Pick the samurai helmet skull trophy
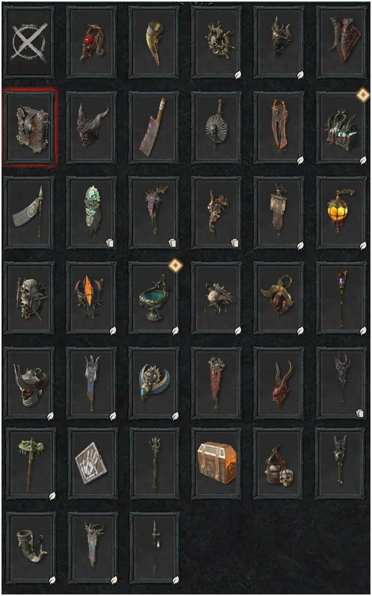 click(x=29, y=383)
